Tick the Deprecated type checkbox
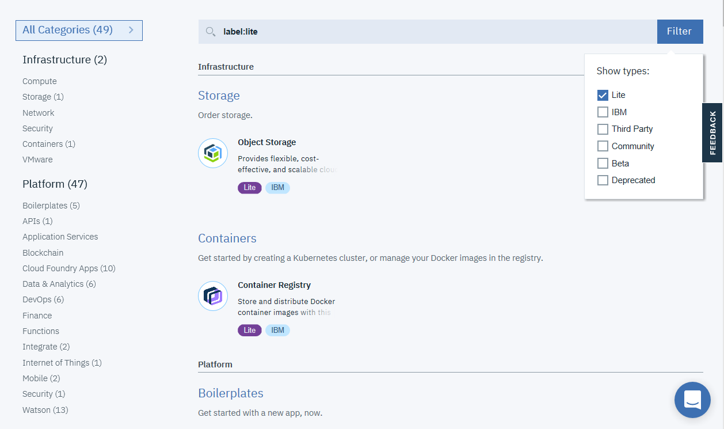This screenshot has width=724, height=429. click(603, 180)
